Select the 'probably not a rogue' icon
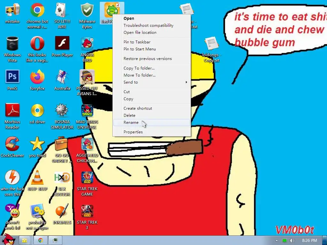Viewport: 327px width, 245px height. coord(37,217)
